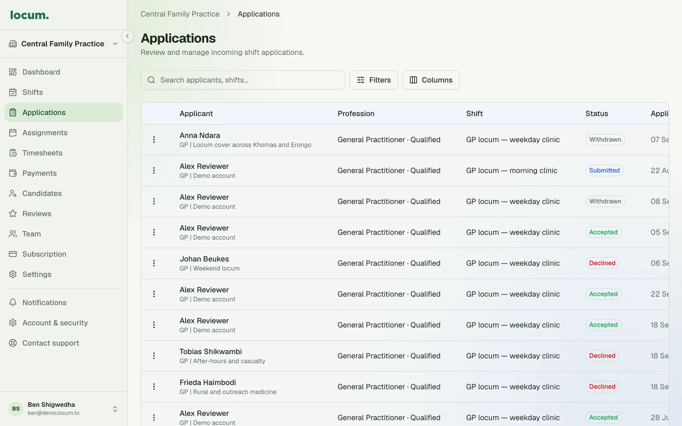
Task: Click GP | After-hours and casualty text
Action: pos(222,361)
